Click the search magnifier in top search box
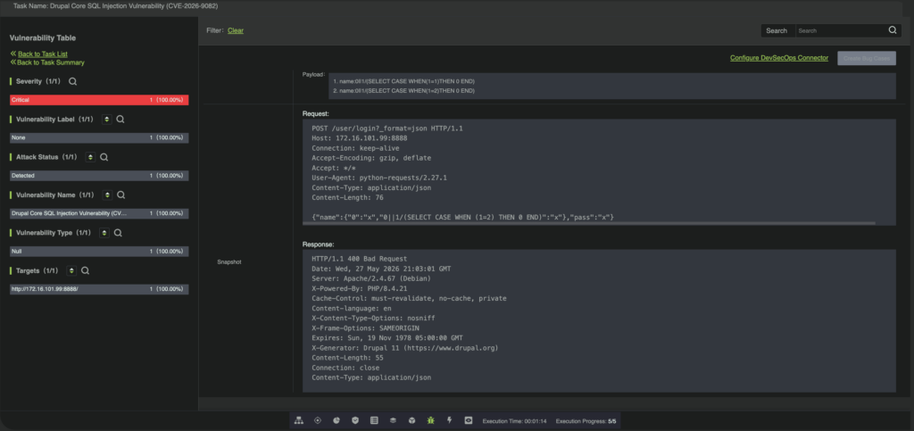The width and height of the screenshot is (914, 431). (x=893, y=30)
